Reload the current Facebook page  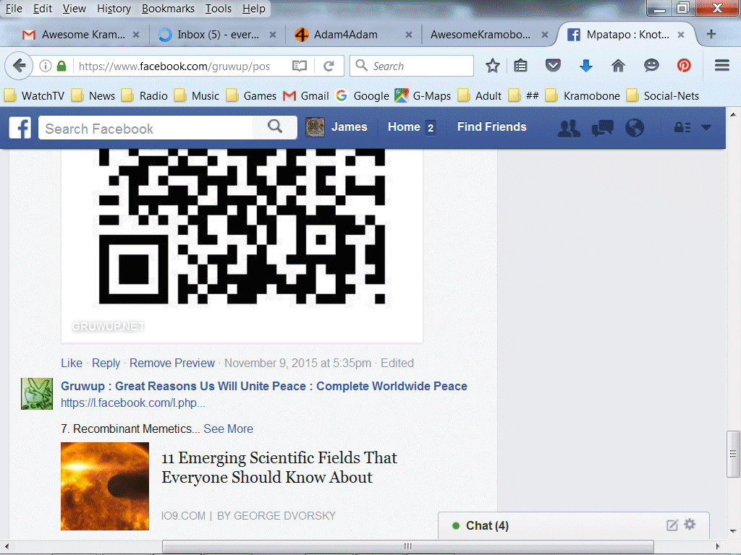click(x=329, y=66)
